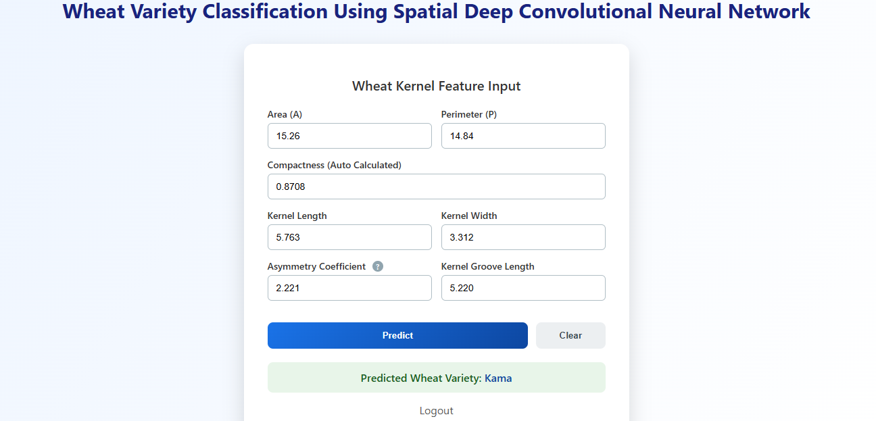This screenshot has width=876, height=421.
Task: Click the Predicted Wheat Variety result banner
Action: point(437,378)
